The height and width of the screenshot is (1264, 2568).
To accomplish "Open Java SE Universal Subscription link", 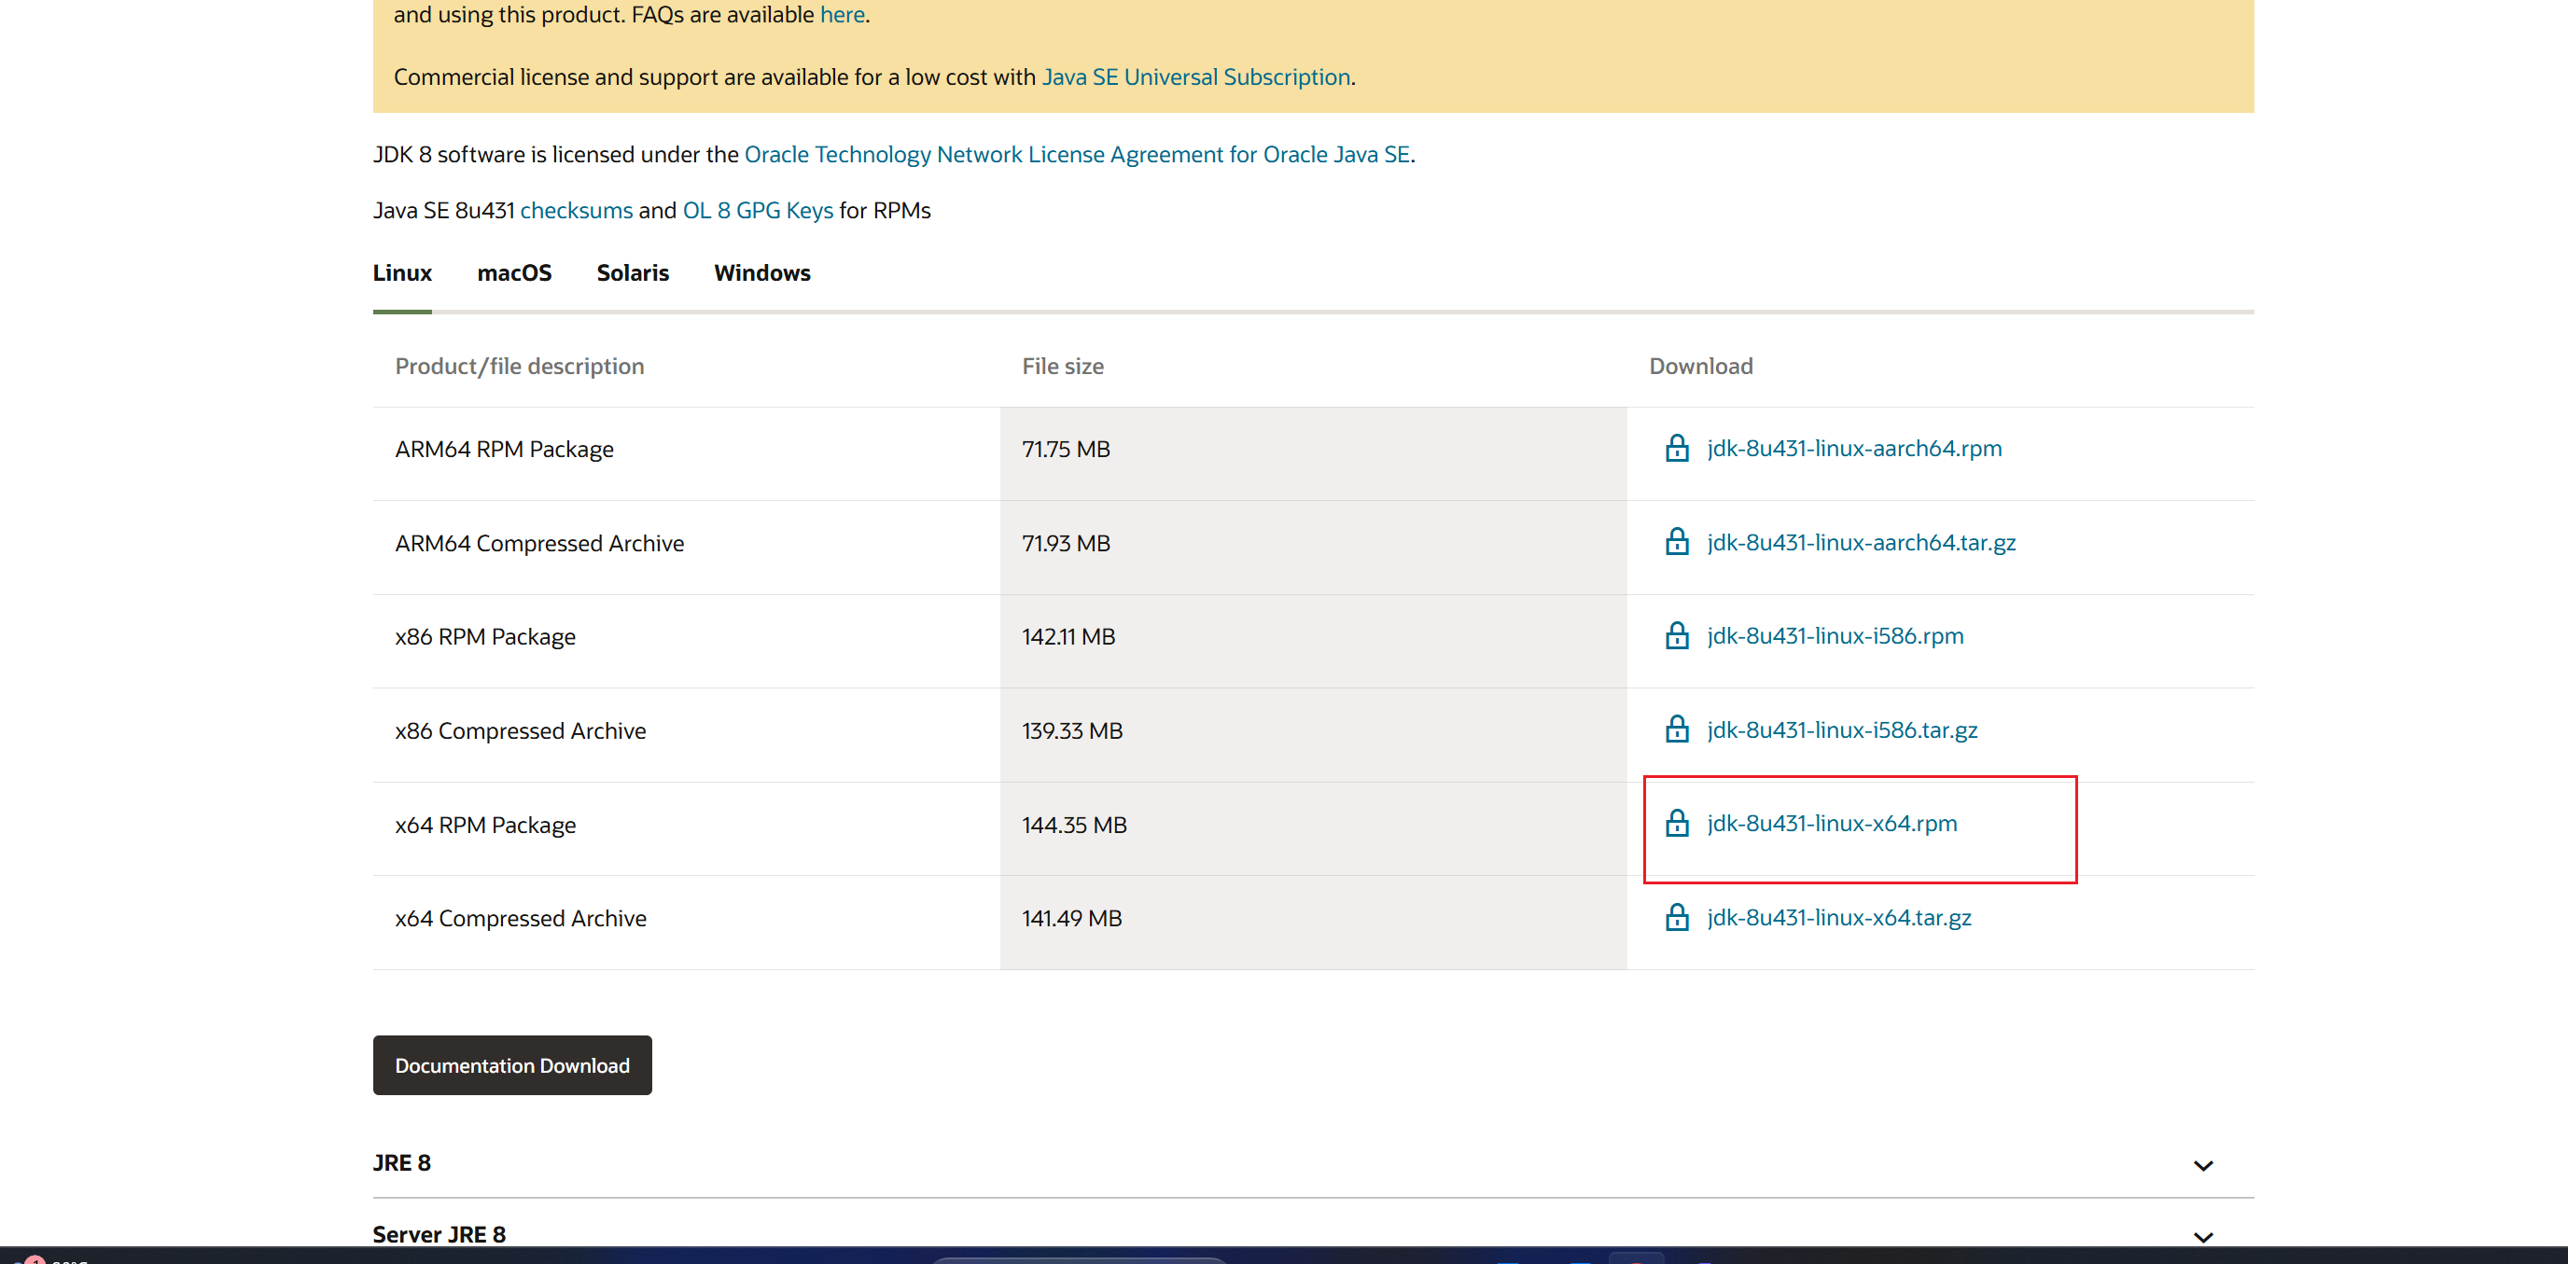I will 1196,76.
